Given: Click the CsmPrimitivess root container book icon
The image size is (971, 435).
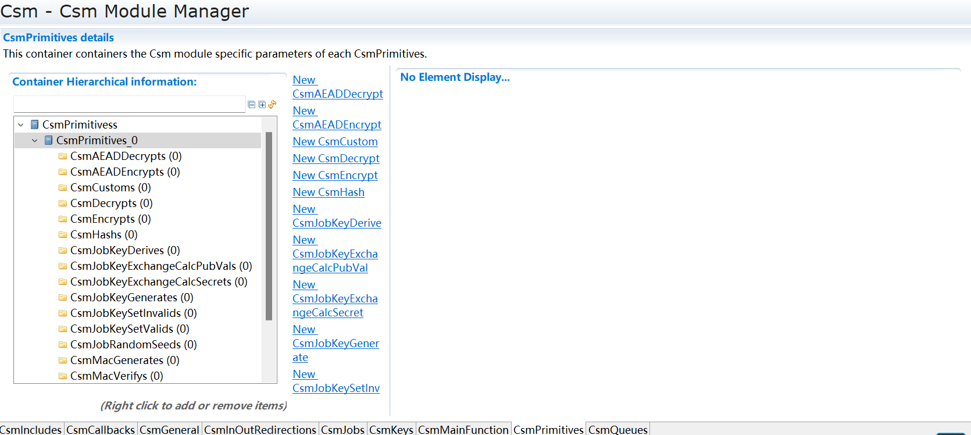Looking at the screenshot, I should click(x=35, y=124).
